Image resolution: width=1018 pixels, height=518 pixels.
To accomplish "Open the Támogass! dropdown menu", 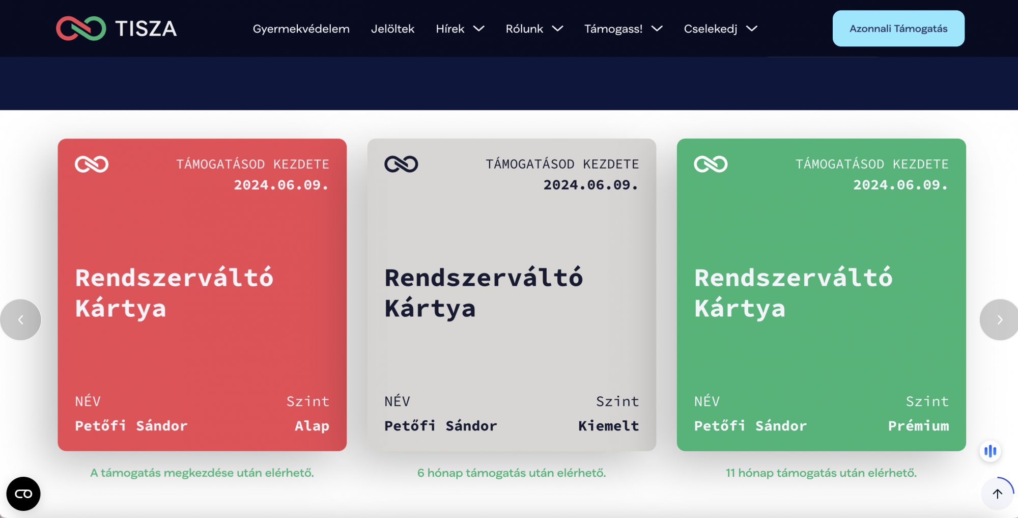I will pyautogui.click(x=623, y=29).
